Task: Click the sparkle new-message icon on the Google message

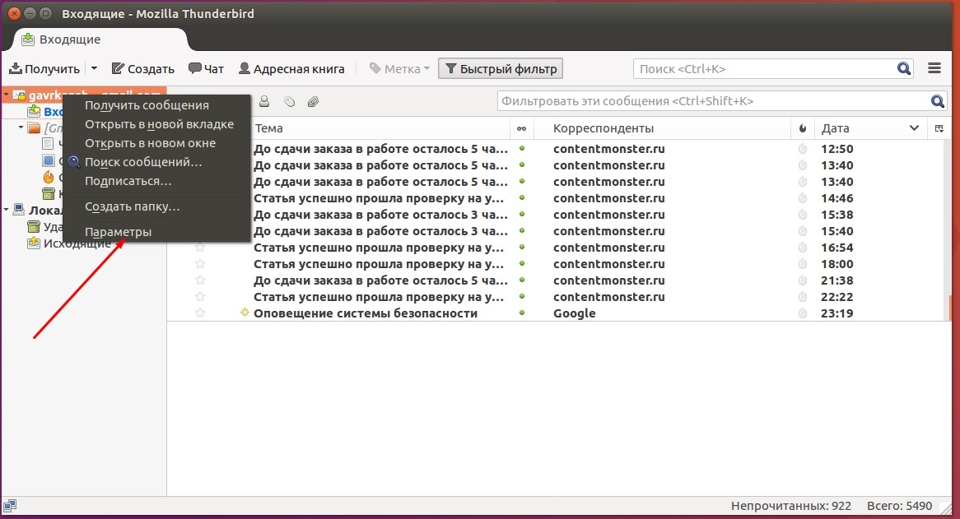Action: pos(245,313)
